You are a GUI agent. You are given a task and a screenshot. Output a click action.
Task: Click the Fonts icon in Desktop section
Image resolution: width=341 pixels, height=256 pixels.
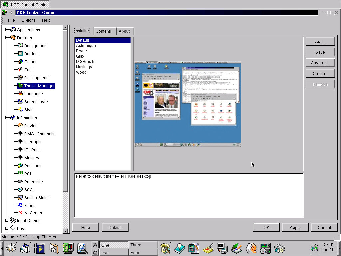[20, 70]
